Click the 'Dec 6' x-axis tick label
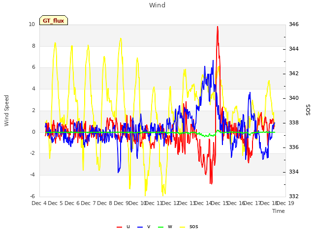Viewport: 315px width, 236px height. click(72, 203)
